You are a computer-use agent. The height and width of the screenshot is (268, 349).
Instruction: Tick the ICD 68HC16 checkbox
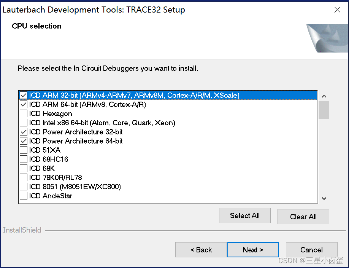click(24, 159)
